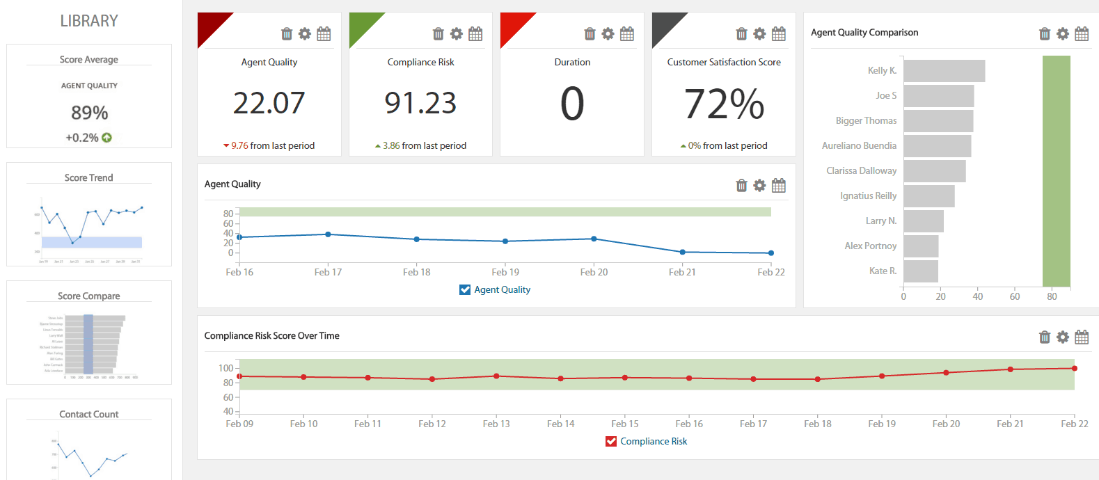Open settings gear for Compliance Risk Score Over Time
This screenshot has width=1099, height=480.
(1063, 337)
